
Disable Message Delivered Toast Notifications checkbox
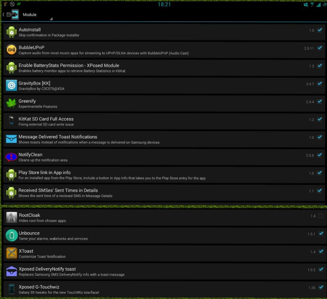[319, 137]
